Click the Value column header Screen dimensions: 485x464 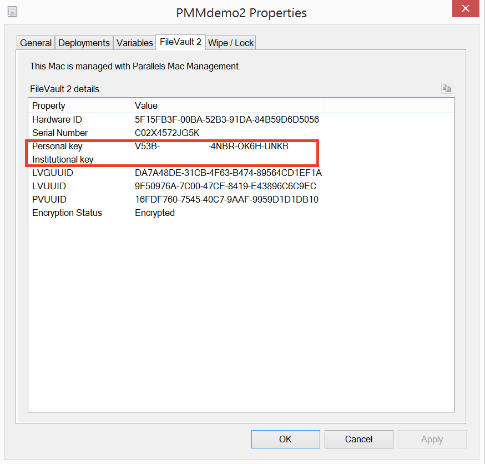coord(228,105)
